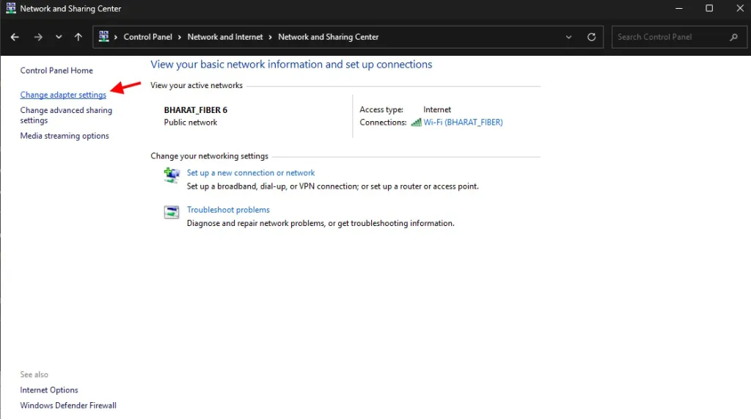Click the search magnifier icon
The width and height of the screenshot is (751, 419).
[733, 37]
